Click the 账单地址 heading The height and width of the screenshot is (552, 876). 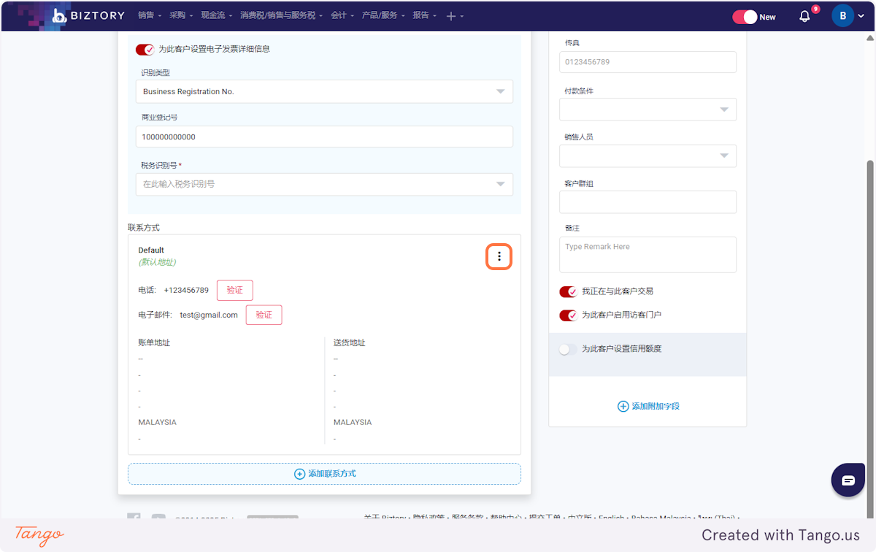pyautogui.click(x=154, y=342)
